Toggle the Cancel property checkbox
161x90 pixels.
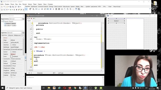click(11, 52)
